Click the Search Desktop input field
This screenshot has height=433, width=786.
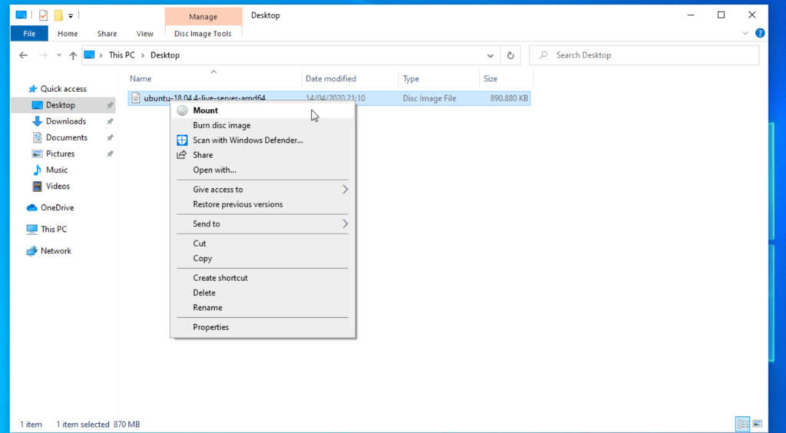tap(644, 55)
